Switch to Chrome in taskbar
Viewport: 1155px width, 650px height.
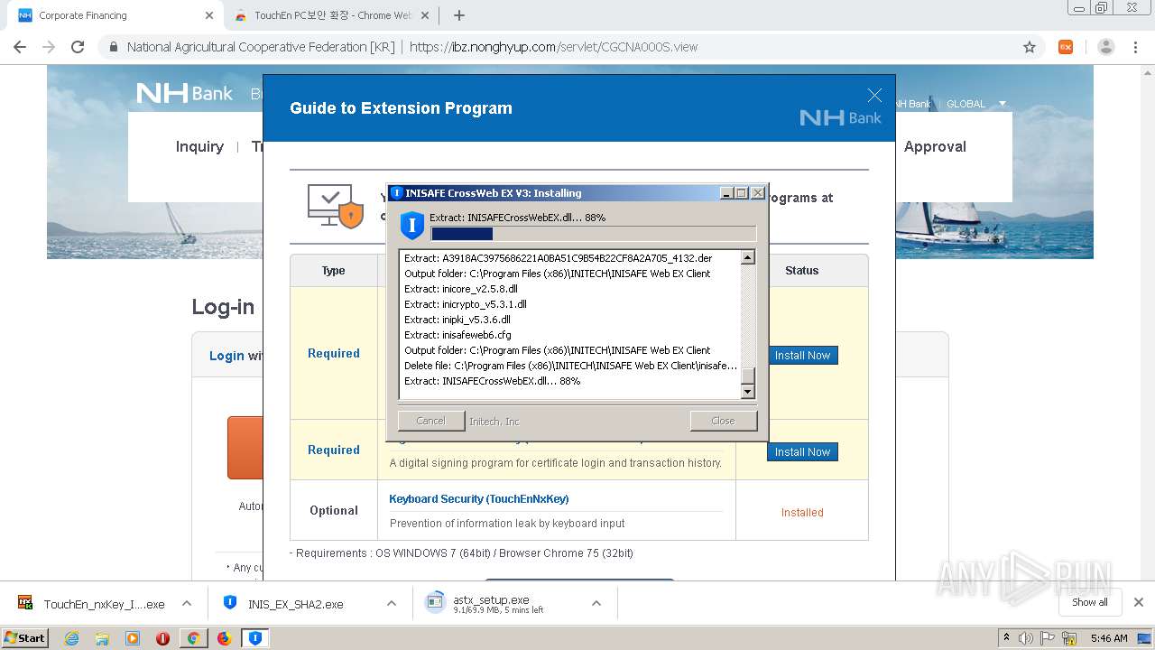click(x=192, y=638)
